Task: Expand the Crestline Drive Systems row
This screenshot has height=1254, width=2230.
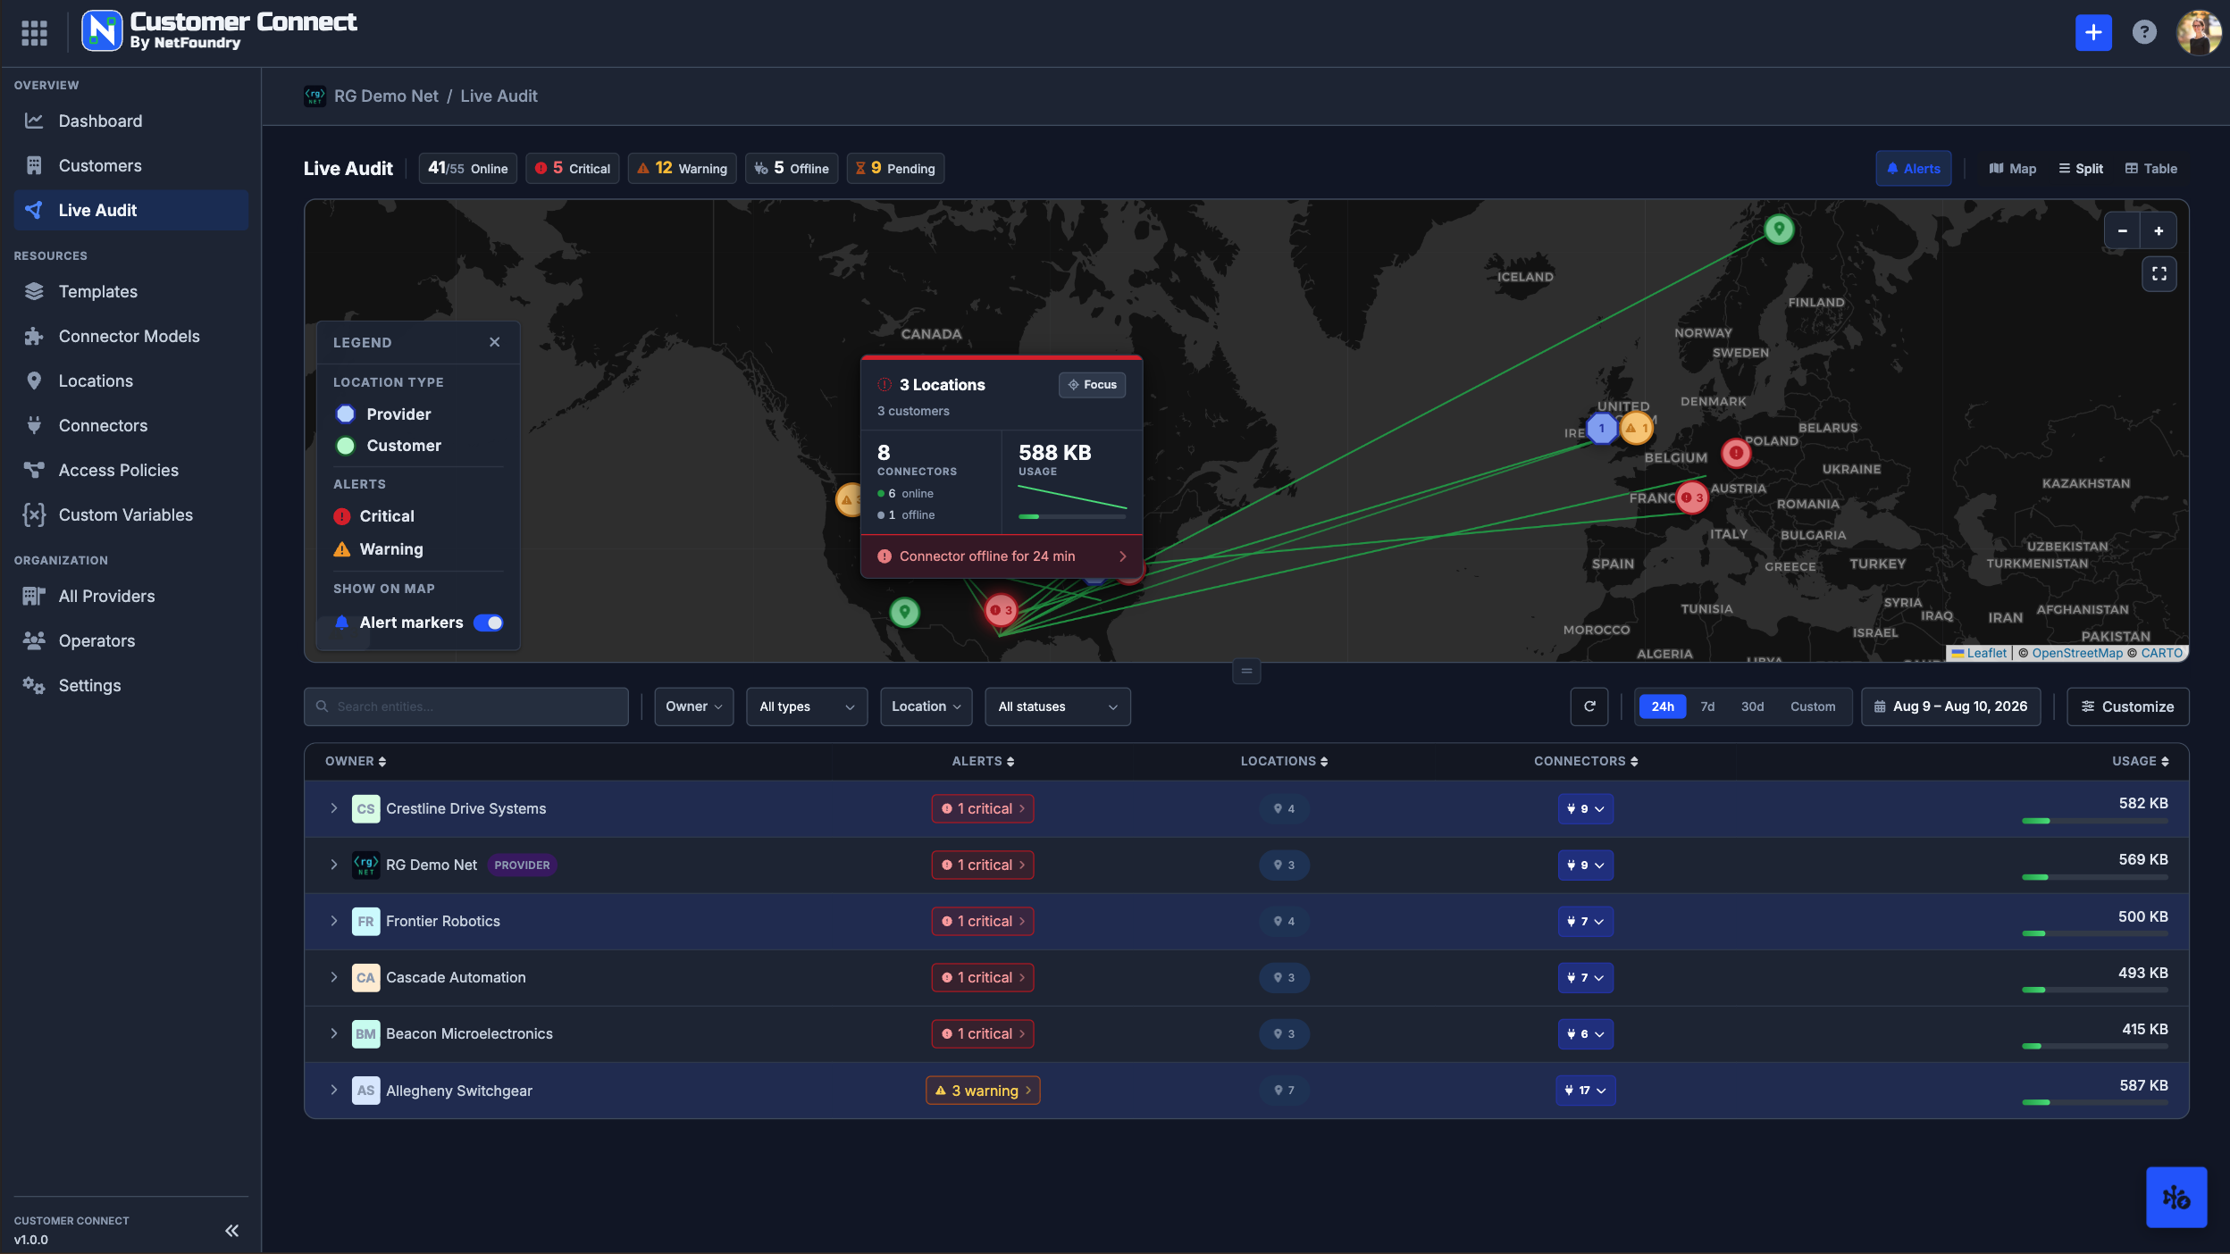Action: 334,808
